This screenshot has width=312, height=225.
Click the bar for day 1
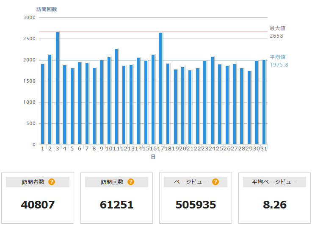click(x=43, y=104)
